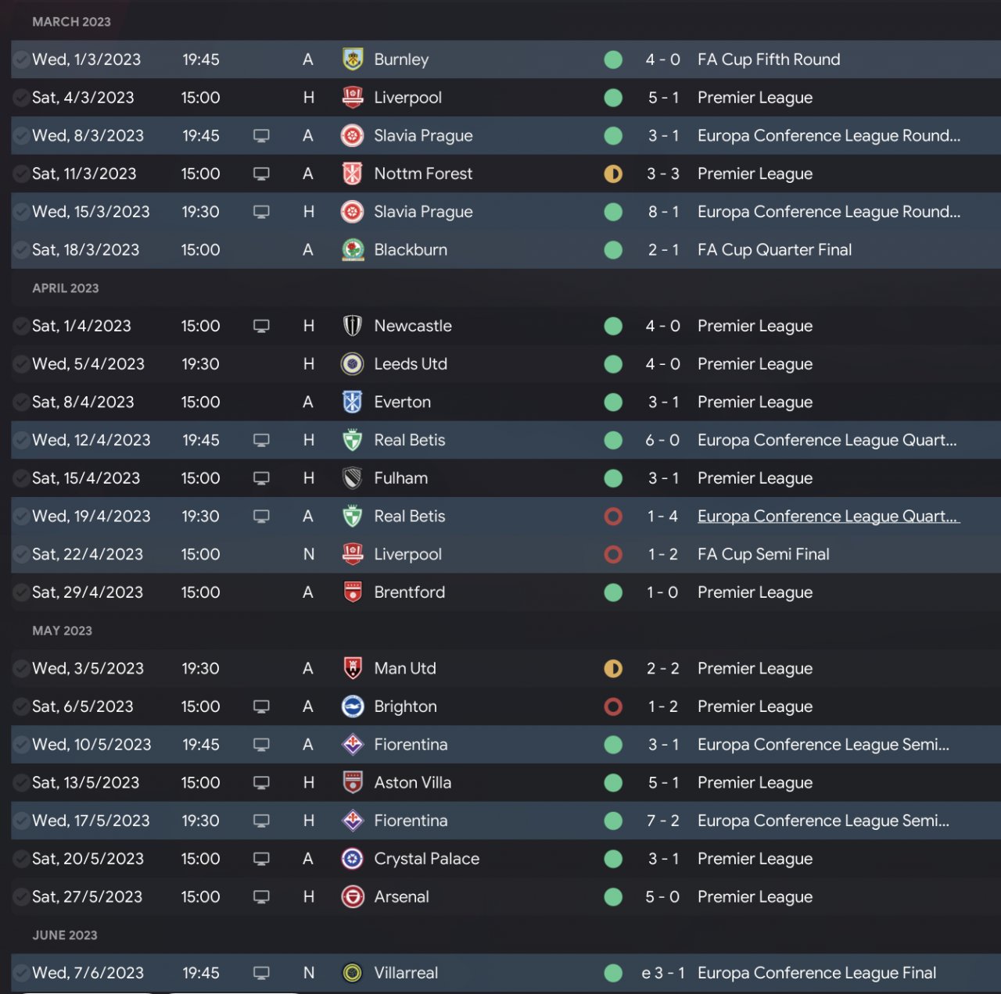Click the Arsenal club badge
Viewport: 1001px width, 994px height.
(x=353, y=897)
